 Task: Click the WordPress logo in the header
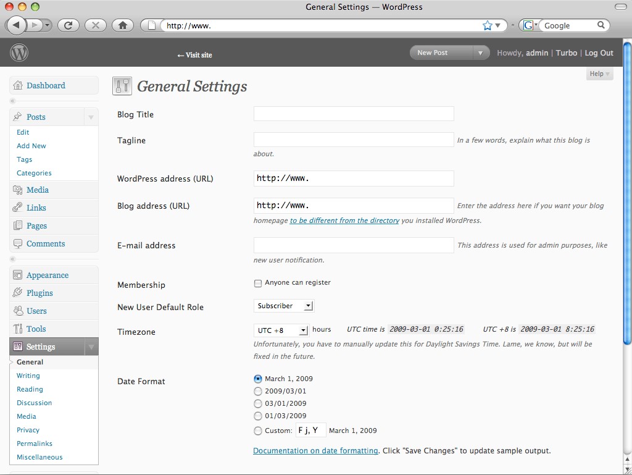(19, 53)
